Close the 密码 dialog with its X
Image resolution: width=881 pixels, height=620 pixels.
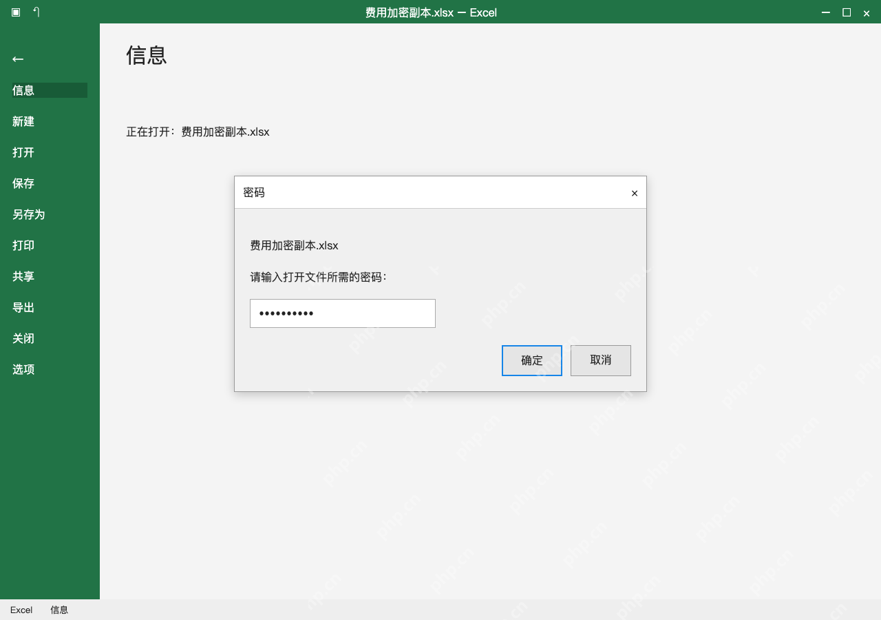point(635,194)
